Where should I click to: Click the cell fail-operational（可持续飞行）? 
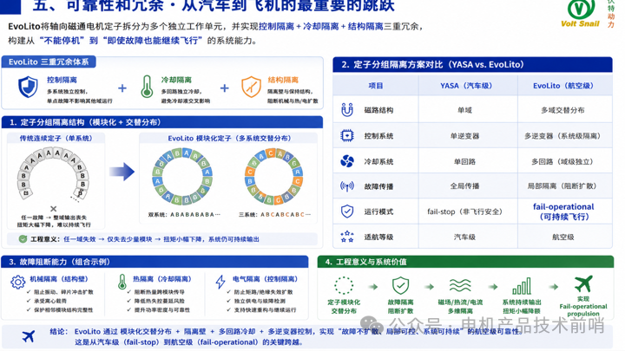(563, 211)
